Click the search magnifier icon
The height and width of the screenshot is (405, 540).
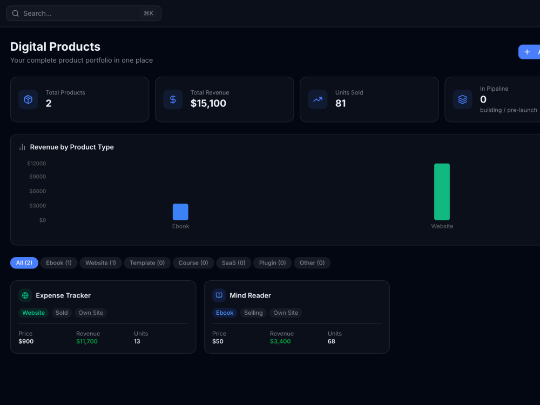pos(16,13)
